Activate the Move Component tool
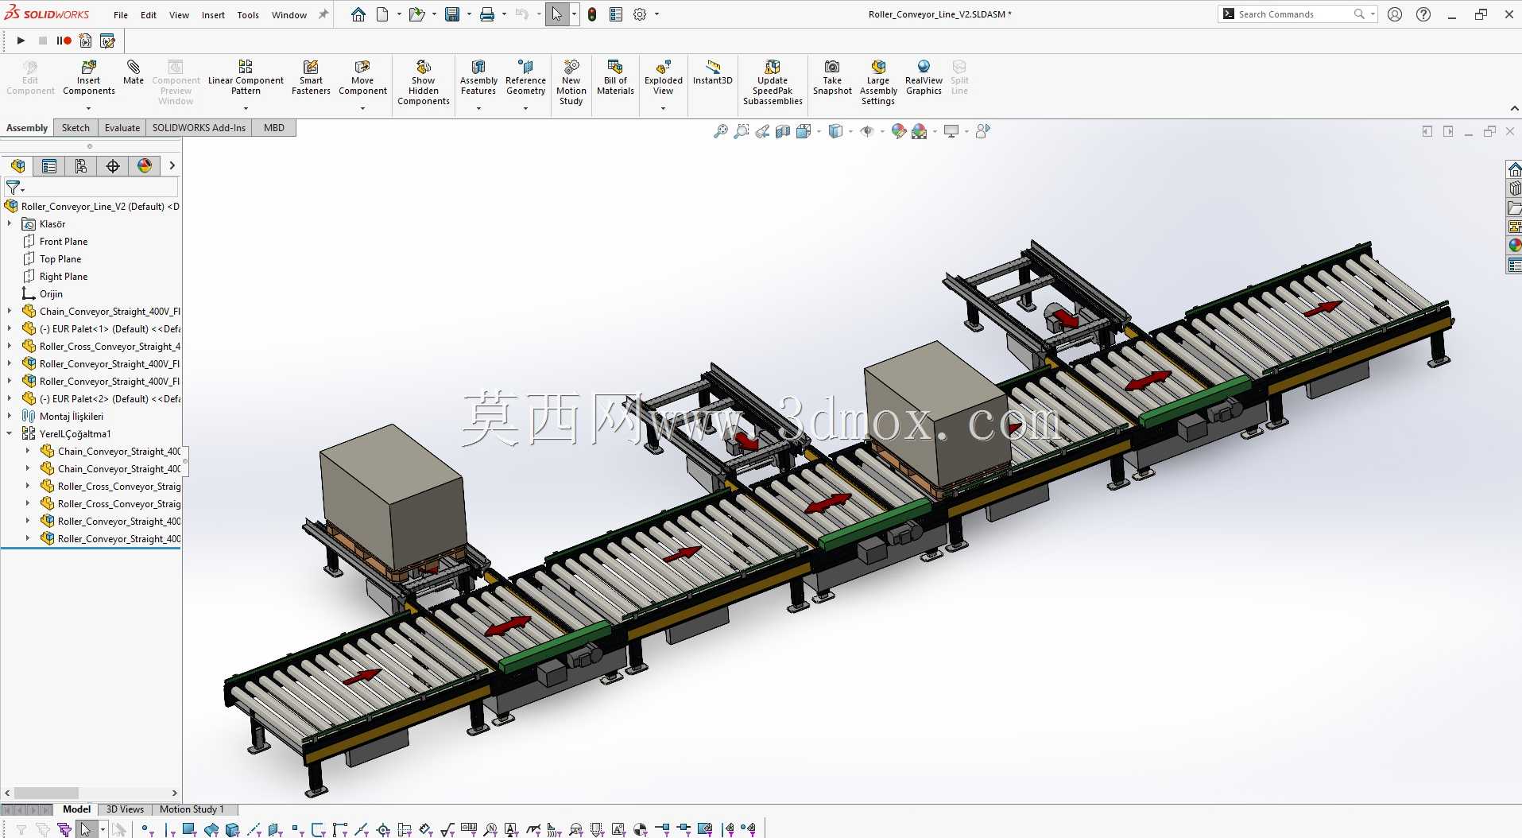Viewport: 1522px width, 838px height. [x=362, y=78]
